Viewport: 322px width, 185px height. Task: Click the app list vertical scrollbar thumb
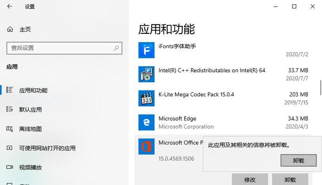[321, 88]
